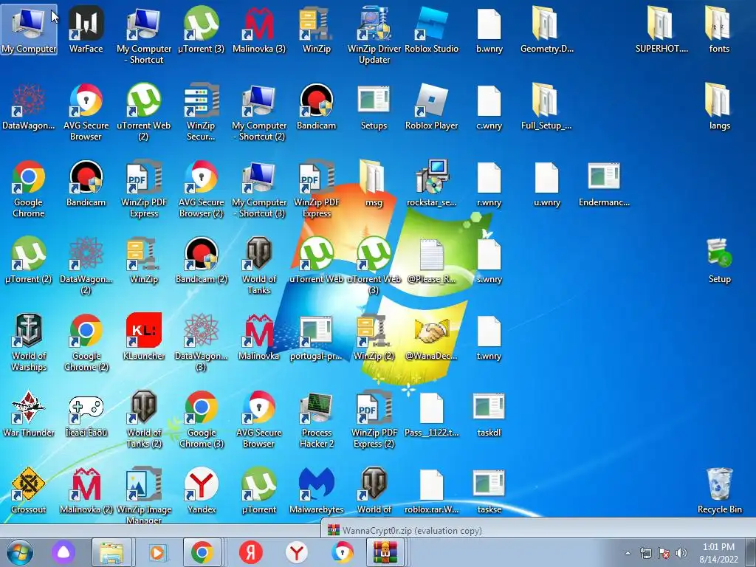Select the @Please_R... text file

click(x=431, y=260)
